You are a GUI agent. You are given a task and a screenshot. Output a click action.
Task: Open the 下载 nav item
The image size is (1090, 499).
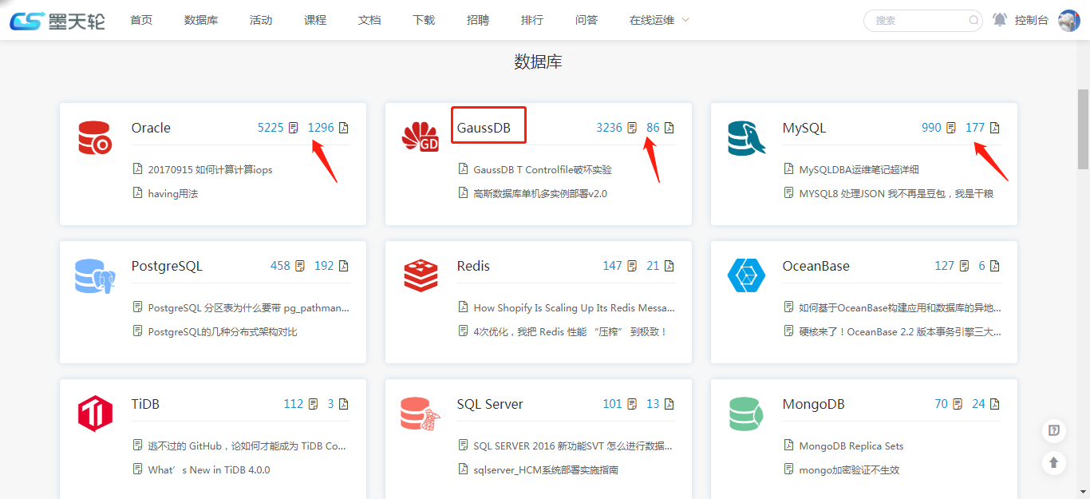point(424,20)
